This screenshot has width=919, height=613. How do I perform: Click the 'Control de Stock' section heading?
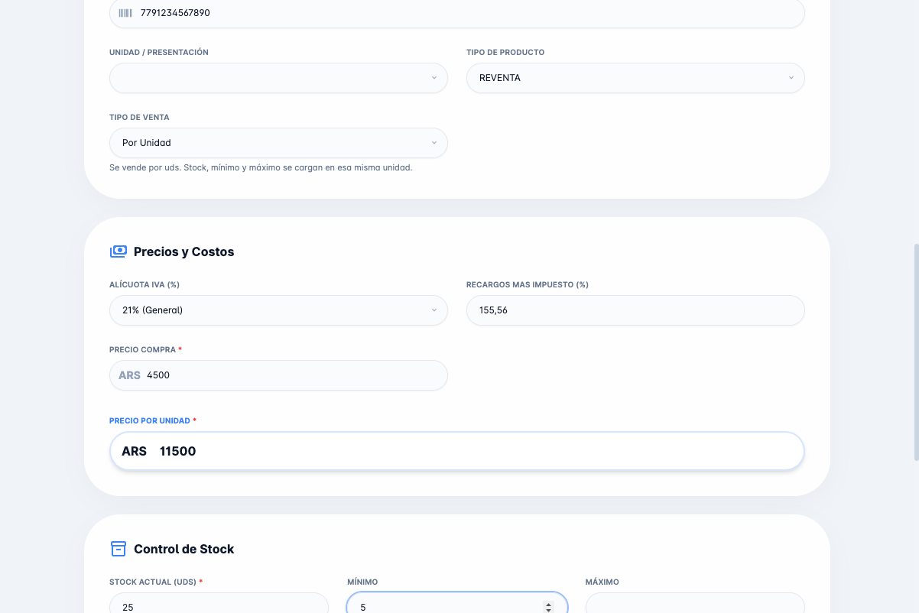click(183, 549)
